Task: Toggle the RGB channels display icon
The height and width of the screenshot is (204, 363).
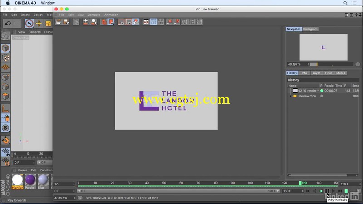Action: 136,22
